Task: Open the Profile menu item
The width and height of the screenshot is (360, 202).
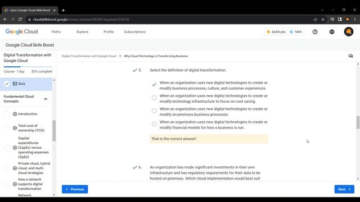Action: point(109,32)
